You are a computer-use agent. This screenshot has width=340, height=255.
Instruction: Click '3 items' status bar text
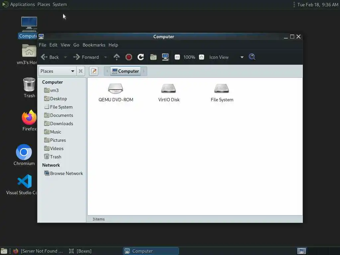(99, 219)
